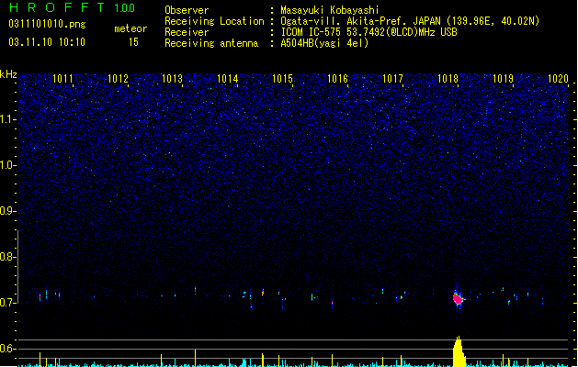Click the 1014 time axis marker

coord(228,79)
